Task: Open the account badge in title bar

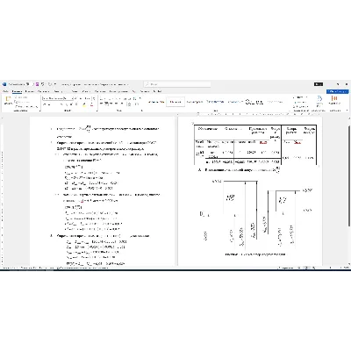Action: click(319, 84)
